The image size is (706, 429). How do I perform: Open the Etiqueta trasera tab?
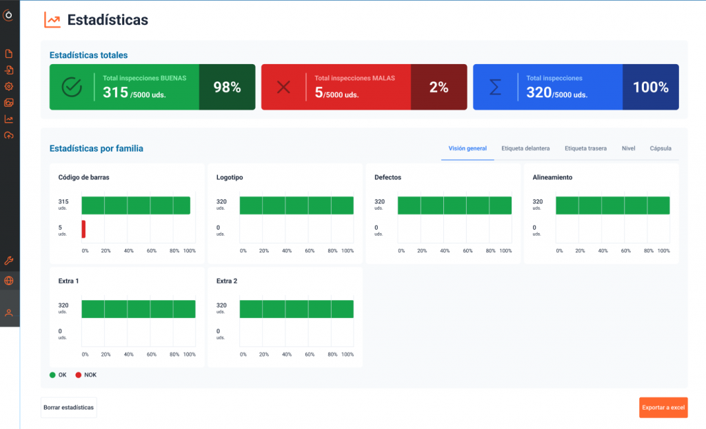[585, 148]
